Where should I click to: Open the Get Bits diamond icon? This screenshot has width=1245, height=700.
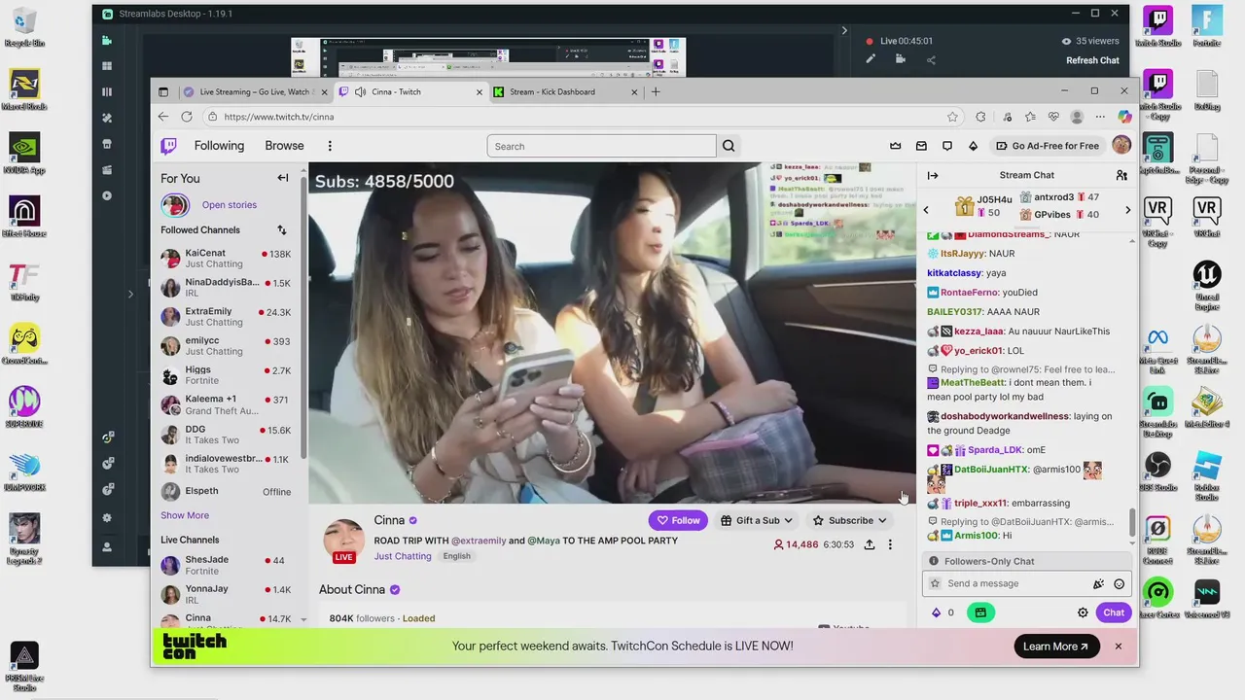[973, 146]
